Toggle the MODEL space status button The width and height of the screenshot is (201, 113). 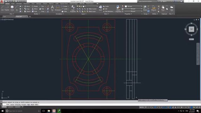pos(142,107)
